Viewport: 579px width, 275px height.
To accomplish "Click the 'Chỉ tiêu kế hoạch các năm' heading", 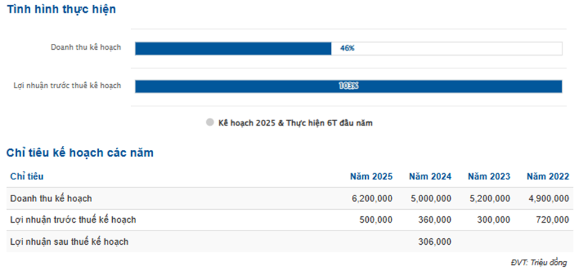I will click(x=80, y=153).
